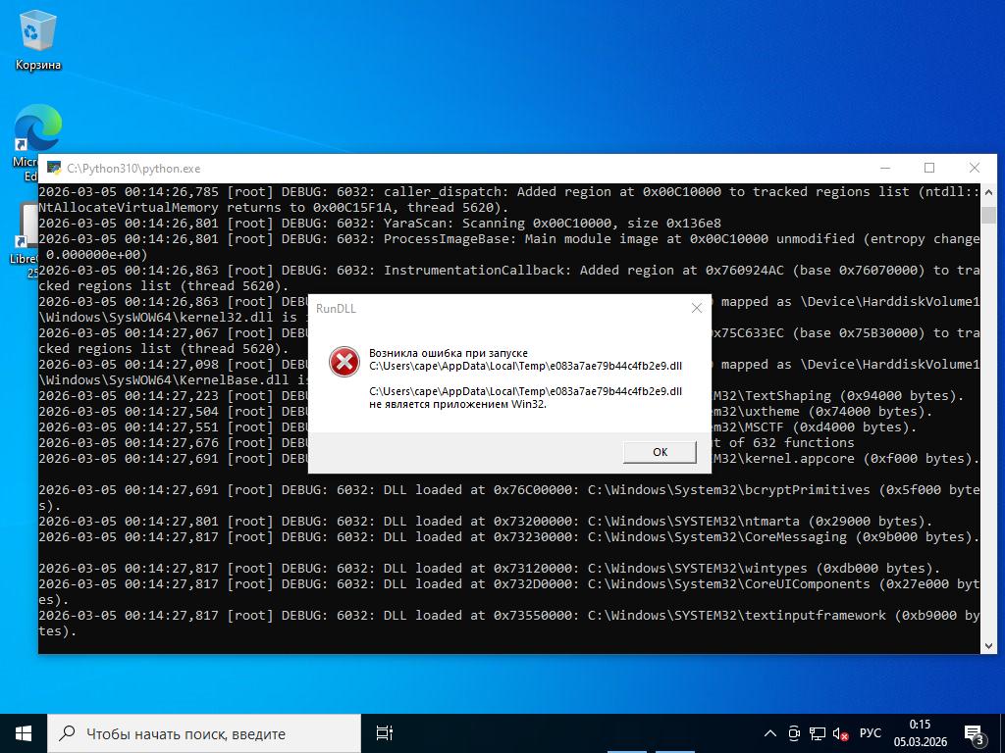Click the Meet Now camera tray icon
Viewport: 1005px width, 753px height.
pyautogui.click(x=794, y=733)
